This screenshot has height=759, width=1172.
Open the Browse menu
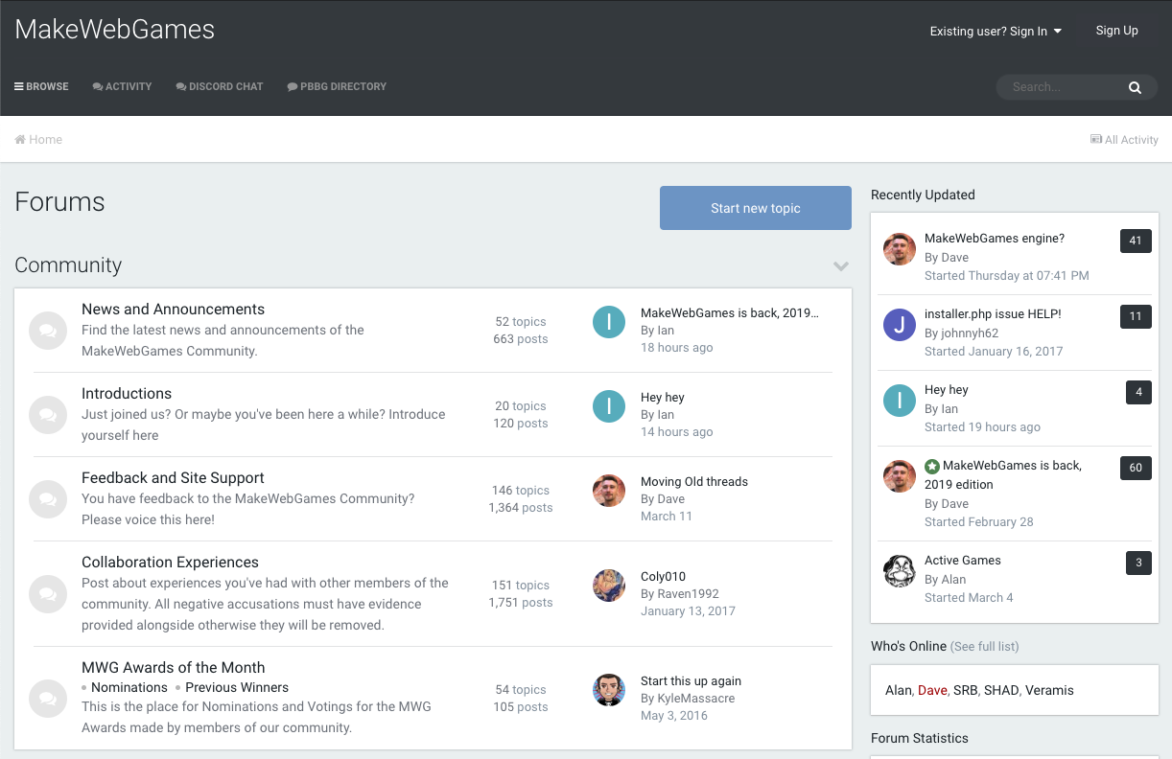(41, 86)
